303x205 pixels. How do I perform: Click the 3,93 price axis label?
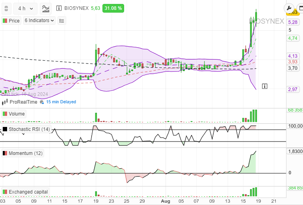coord(293,61)
